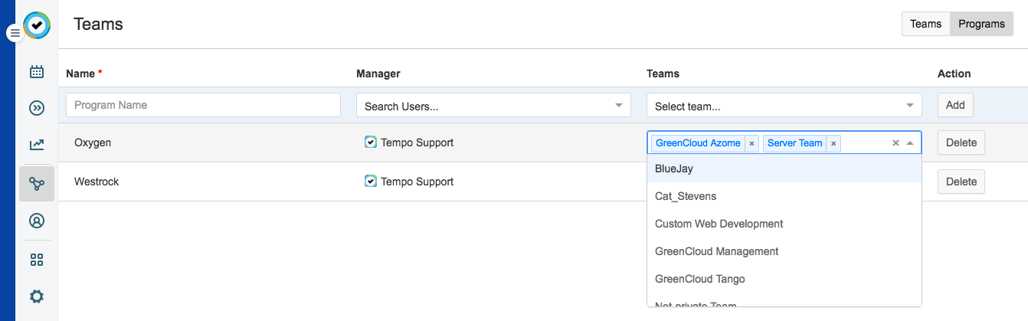
Task: Clear all selected teams for Oxygen
Action: [x=895, y=143]
